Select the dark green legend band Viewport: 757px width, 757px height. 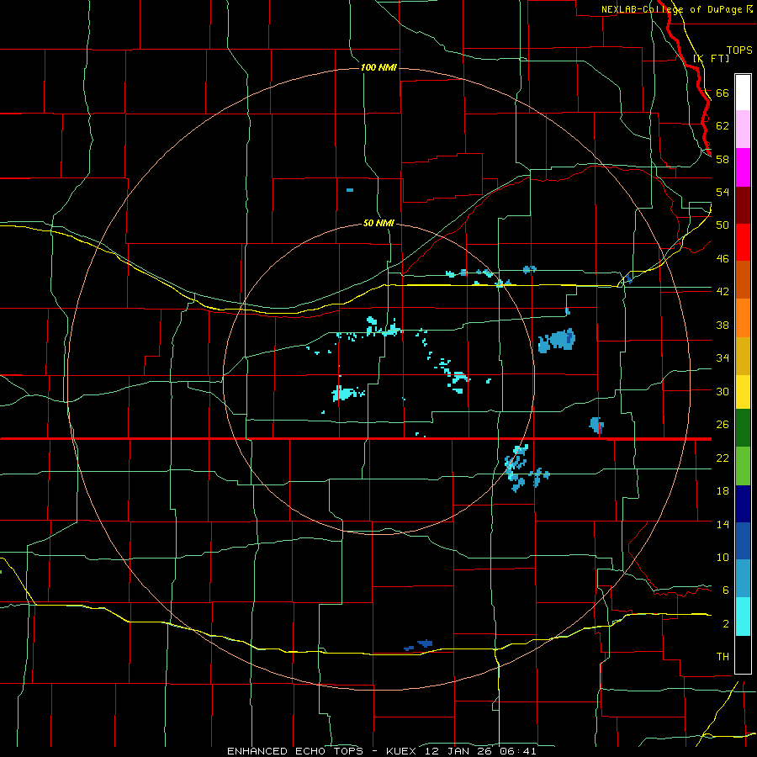coord(743,428)
